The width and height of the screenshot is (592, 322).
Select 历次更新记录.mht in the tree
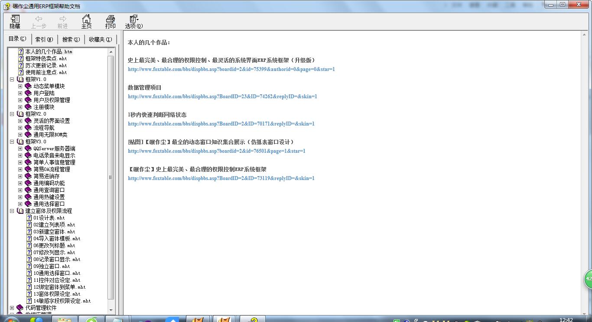click(x=46, y=65)
